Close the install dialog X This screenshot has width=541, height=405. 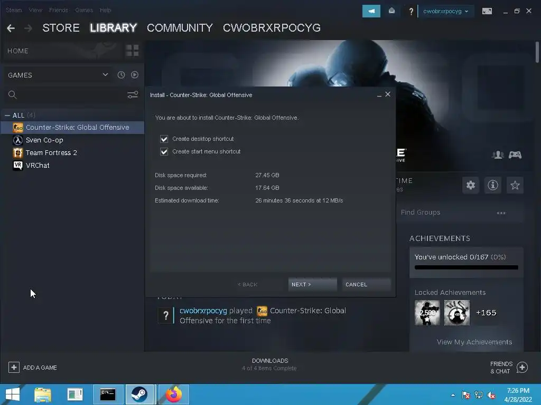388,94
